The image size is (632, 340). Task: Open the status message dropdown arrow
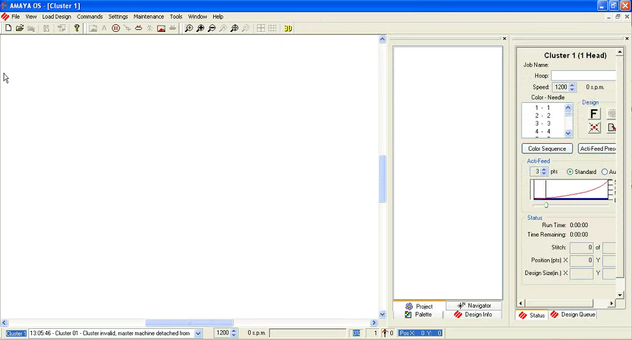198,333
